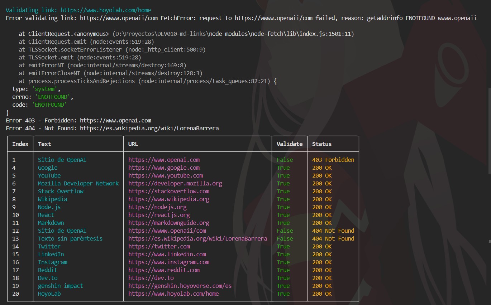This screenshot has width=491, height=305.
Task: Select the "Wikipedia" text cell
Action: (x=53, y=199)
